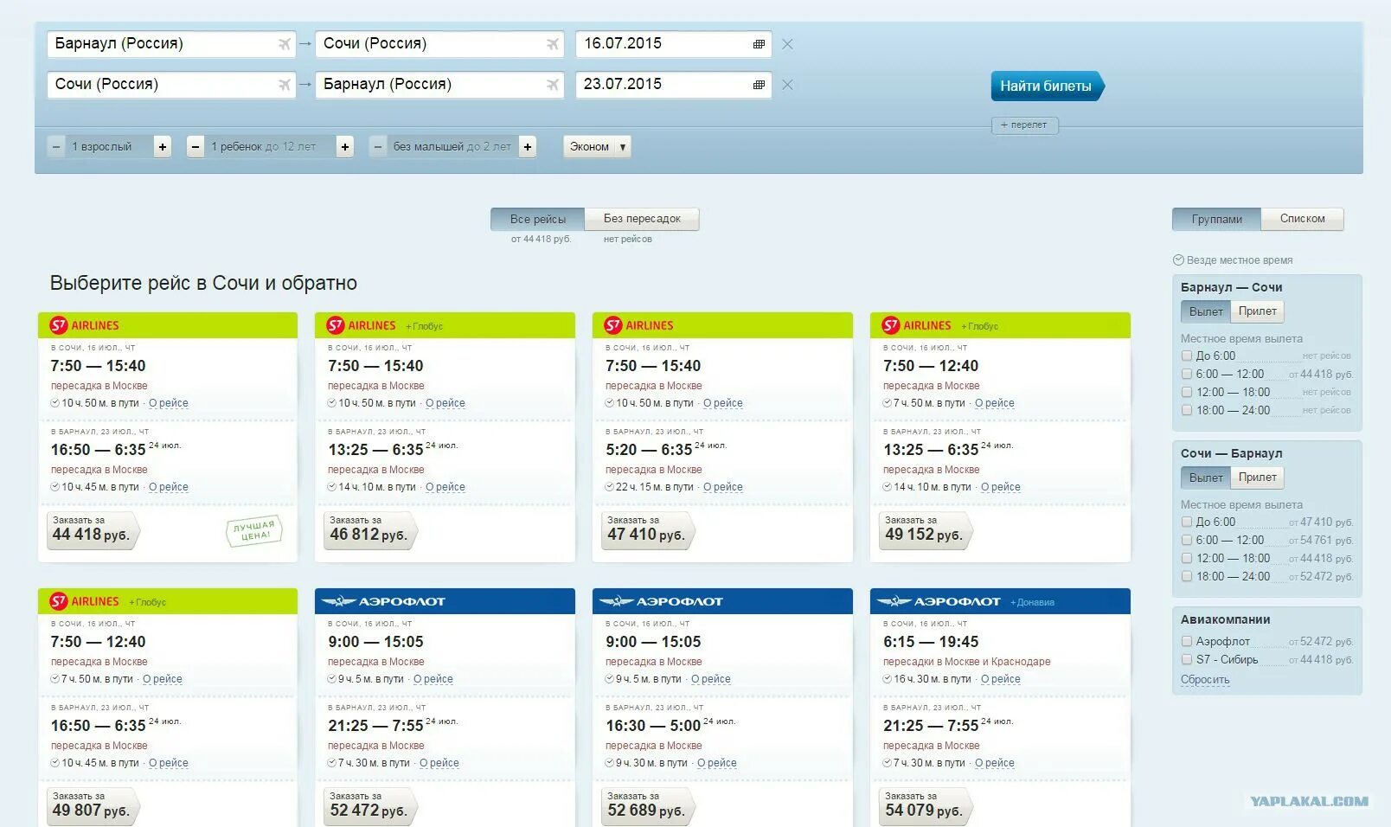The image size is (1391, 827).
Task: Open calendar for 23.07.2015 date
Action: (x=759, y=85)
